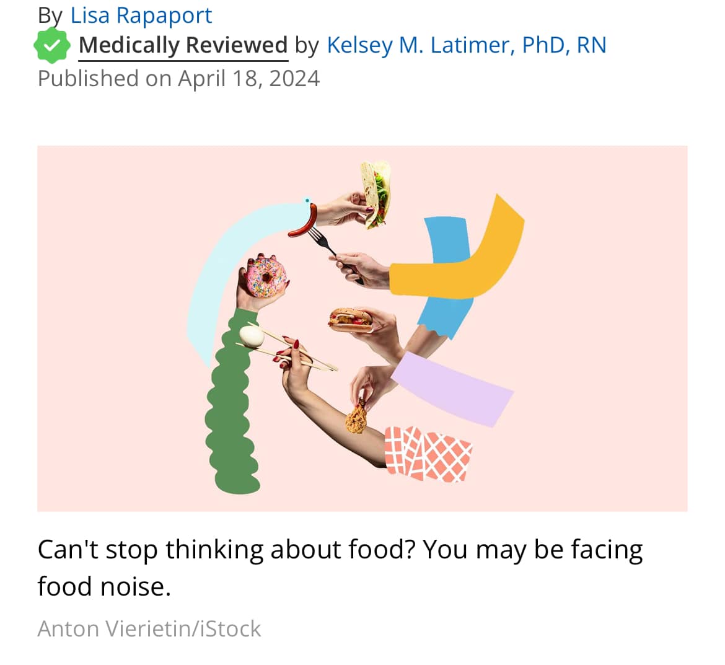The height and width of the screenshot is (665, 725).
Task: Click the pink sprinkled donut in illustration
Action: 266,277
